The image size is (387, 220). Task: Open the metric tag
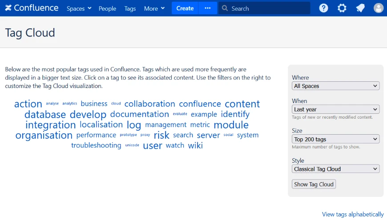(200, 125)
